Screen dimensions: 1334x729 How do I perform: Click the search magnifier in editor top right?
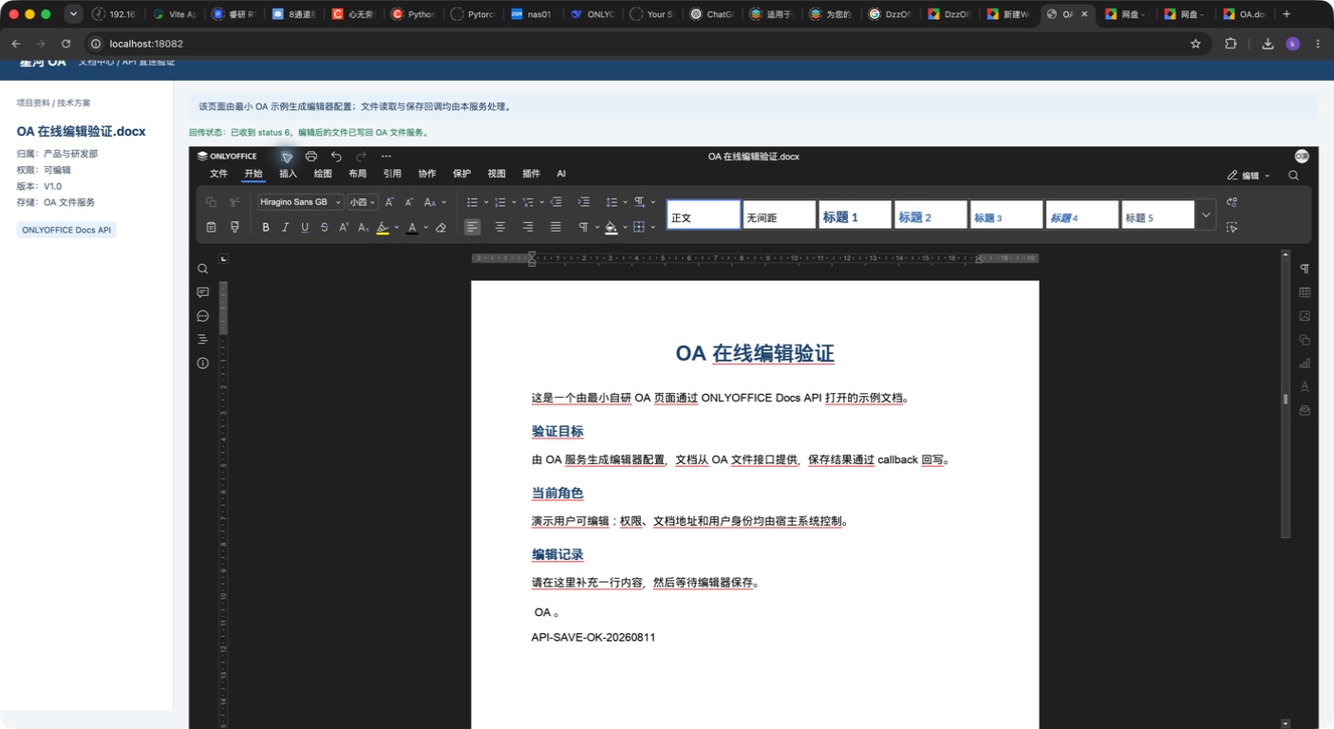click(1293, 176)
